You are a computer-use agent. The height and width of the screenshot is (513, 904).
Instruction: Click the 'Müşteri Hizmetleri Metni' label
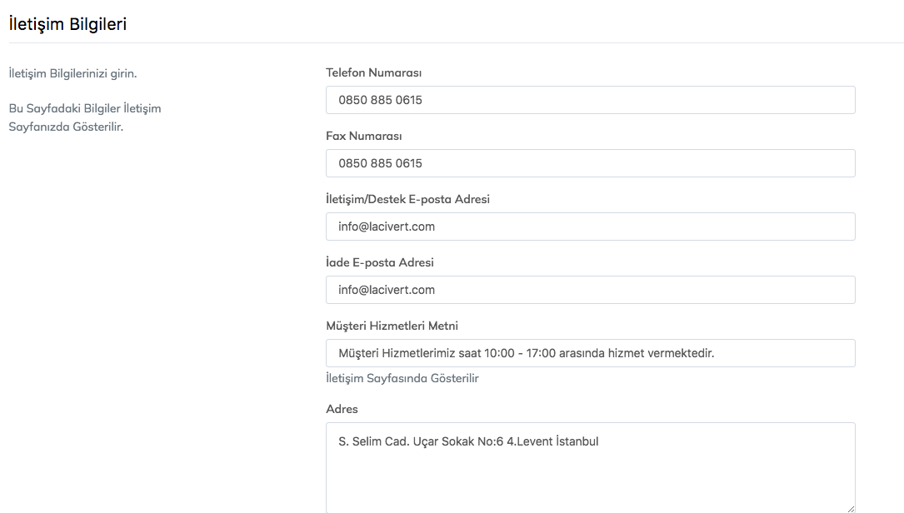(x=392, y=326)
